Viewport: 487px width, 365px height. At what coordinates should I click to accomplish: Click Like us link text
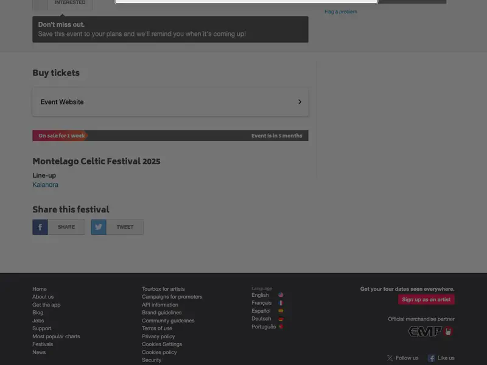(x=446, y=358)
